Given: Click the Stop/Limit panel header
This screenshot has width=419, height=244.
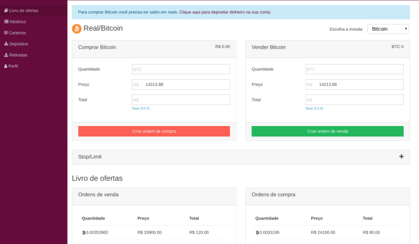Looking at the screenshot, I should pos(241,157).
